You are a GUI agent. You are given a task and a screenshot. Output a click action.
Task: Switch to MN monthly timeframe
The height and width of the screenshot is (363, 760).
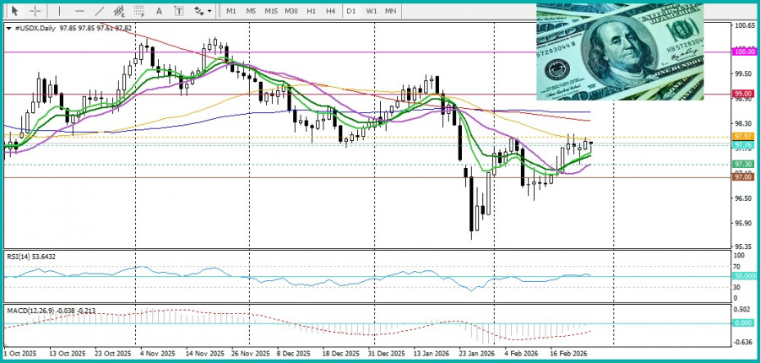click(x=391, y=11)
